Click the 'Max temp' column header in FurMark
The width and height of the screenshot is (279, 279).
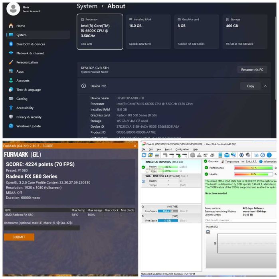78,210
